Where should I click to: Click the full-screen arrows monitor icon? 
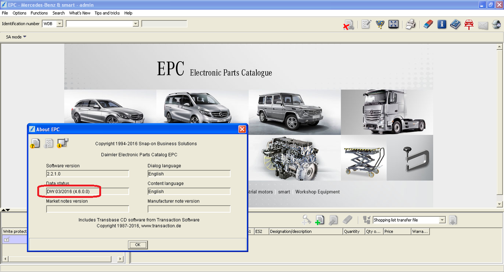coord(393,24)
